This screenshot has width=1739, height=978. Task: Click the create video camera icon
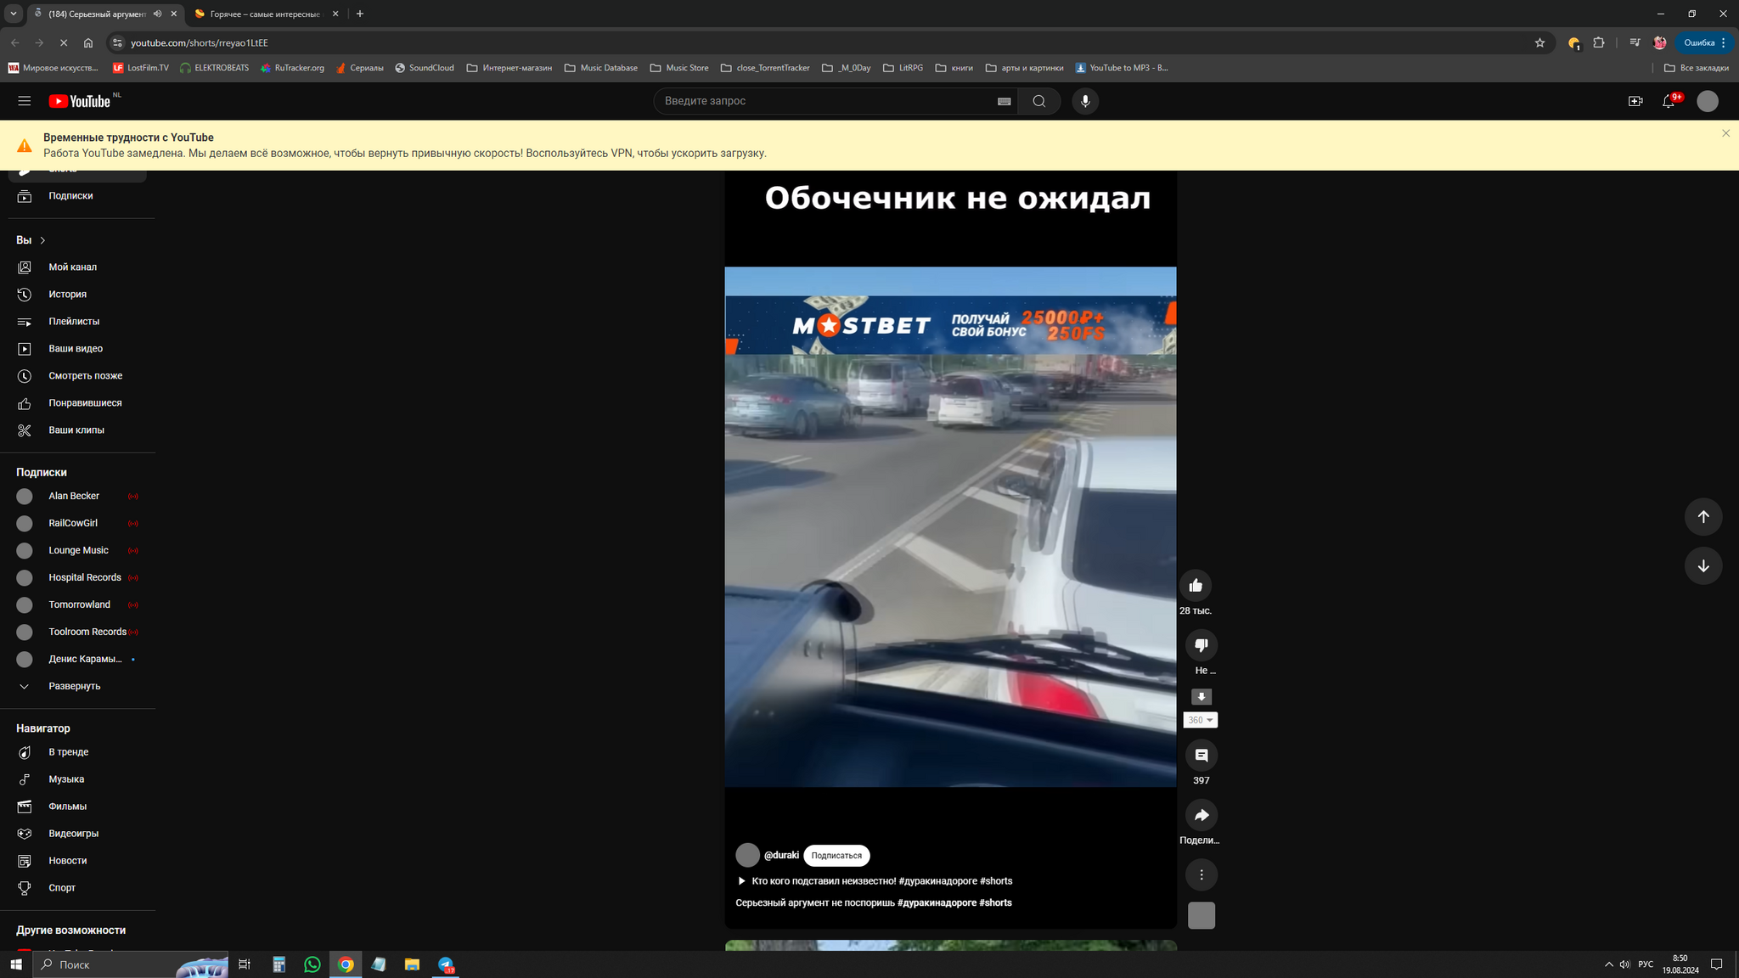coord(1635,101)
